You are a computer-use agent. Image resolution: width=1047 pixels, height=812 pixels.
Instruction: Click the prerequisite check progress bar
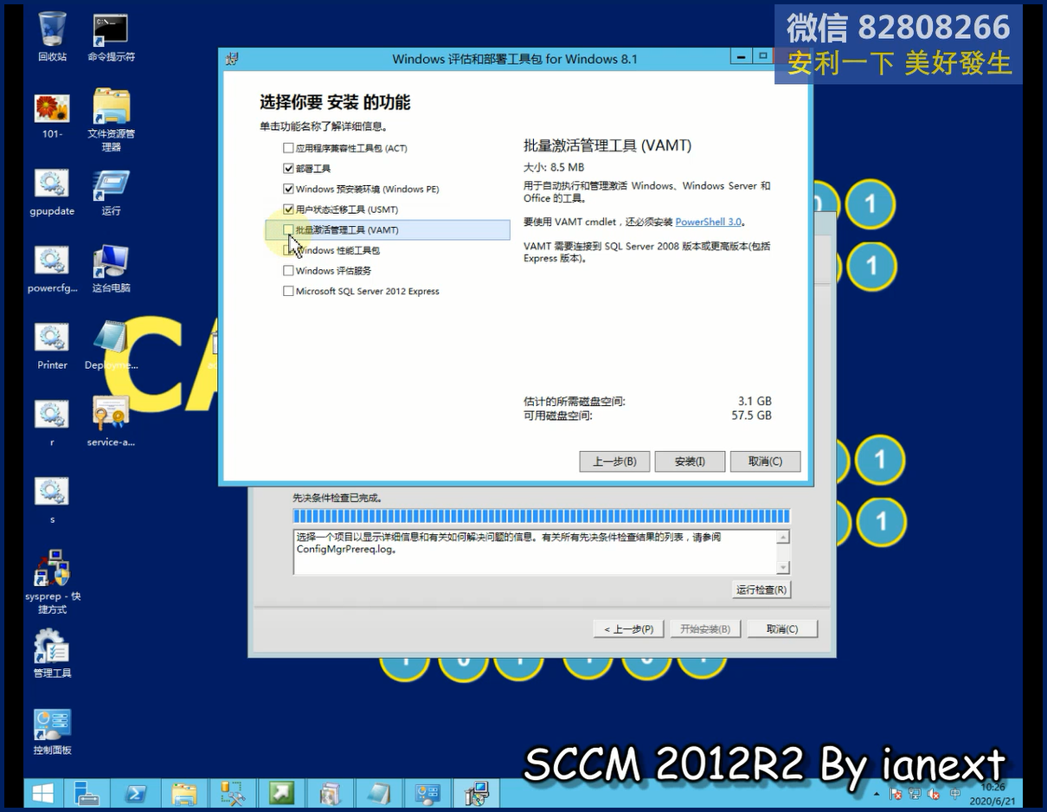pyautogui.click(x=542, y=517)
